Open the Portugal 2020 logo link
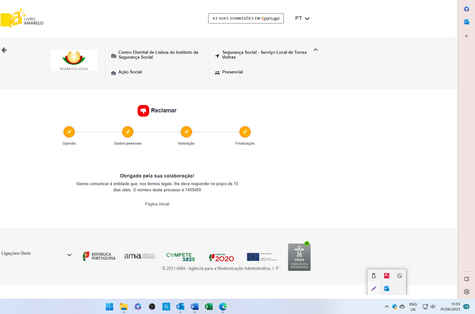 221,257
